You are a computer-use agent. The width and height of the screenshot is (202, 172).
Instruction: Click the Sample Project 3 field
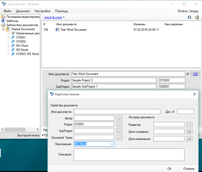pyautogui.click(x=114, y=80)
